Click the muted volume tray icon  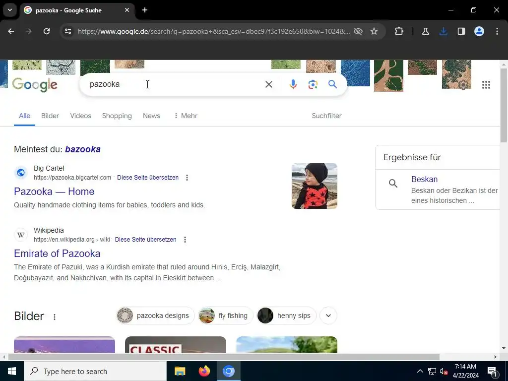pyautogui.click(x=444, y=372)
